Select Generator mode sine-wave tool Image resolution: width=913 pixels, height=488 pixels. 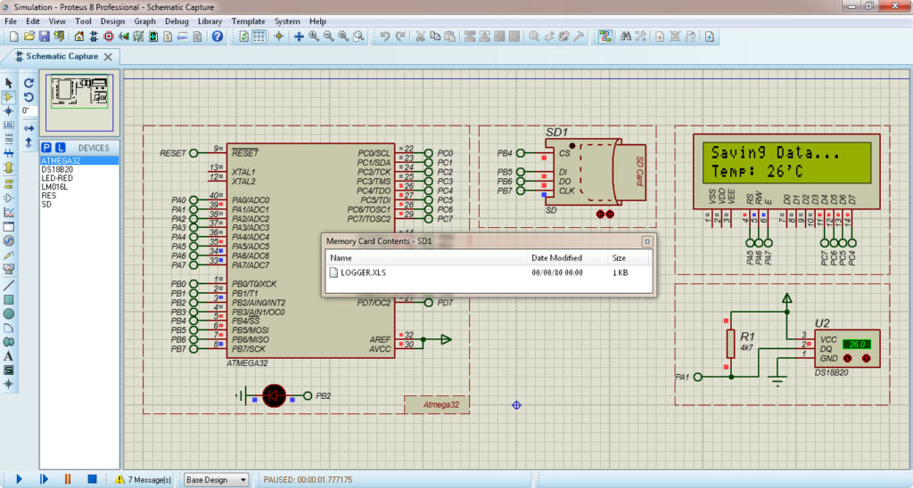click(x=9, y=240)
